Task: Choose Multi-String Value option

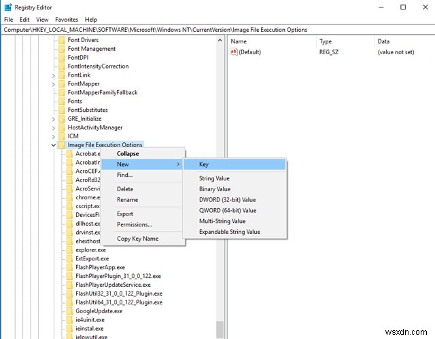Action: [234, 221]
